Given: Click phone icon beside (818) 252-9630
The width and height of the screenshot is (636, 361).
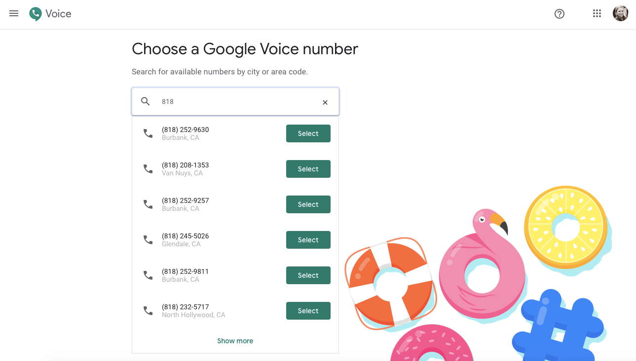Looking at the screenshot, I should 148,133.
